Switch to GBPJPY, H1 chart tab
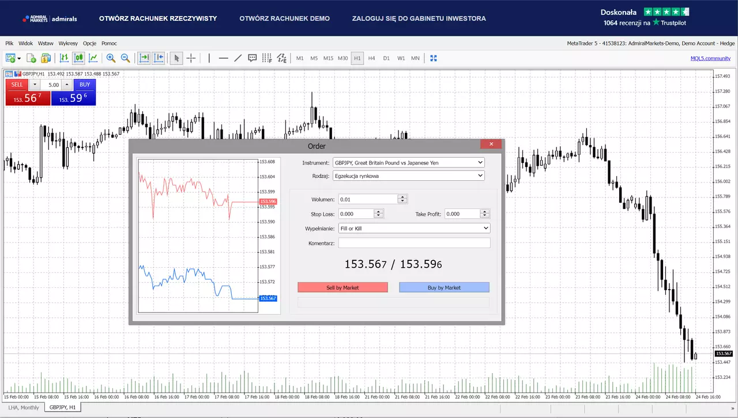 [x=62, y=408]
